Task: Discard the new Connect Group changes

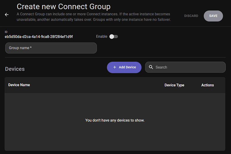Action: (191, 16)
